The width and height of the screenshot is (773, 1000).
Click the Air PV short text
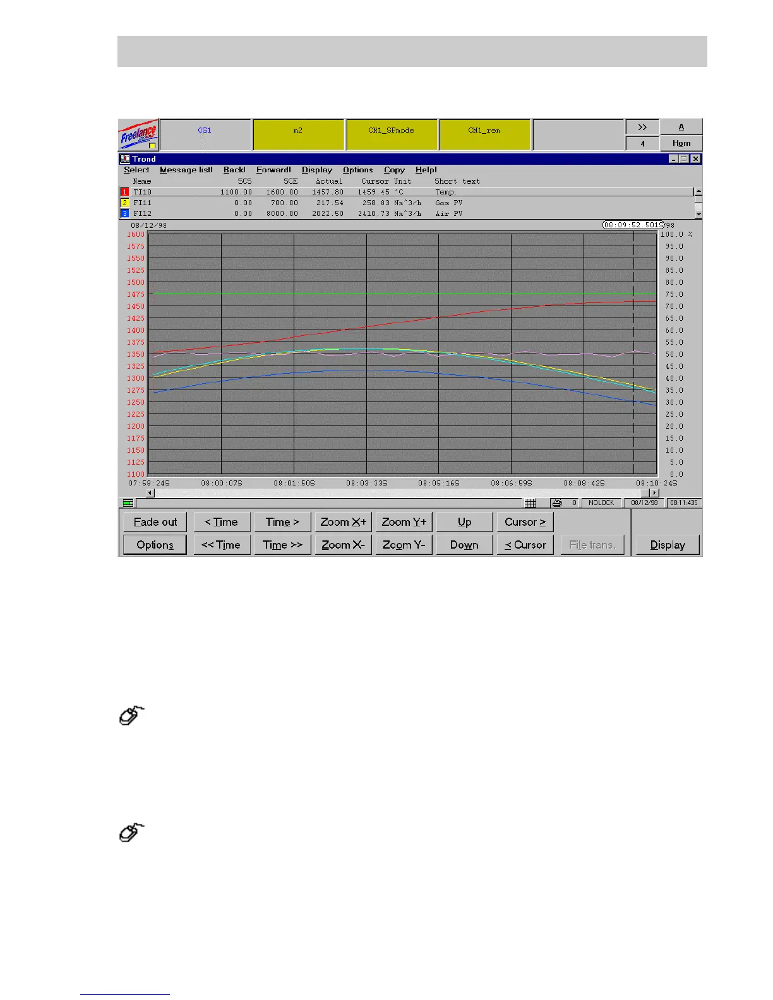click(x=448, y=213)
